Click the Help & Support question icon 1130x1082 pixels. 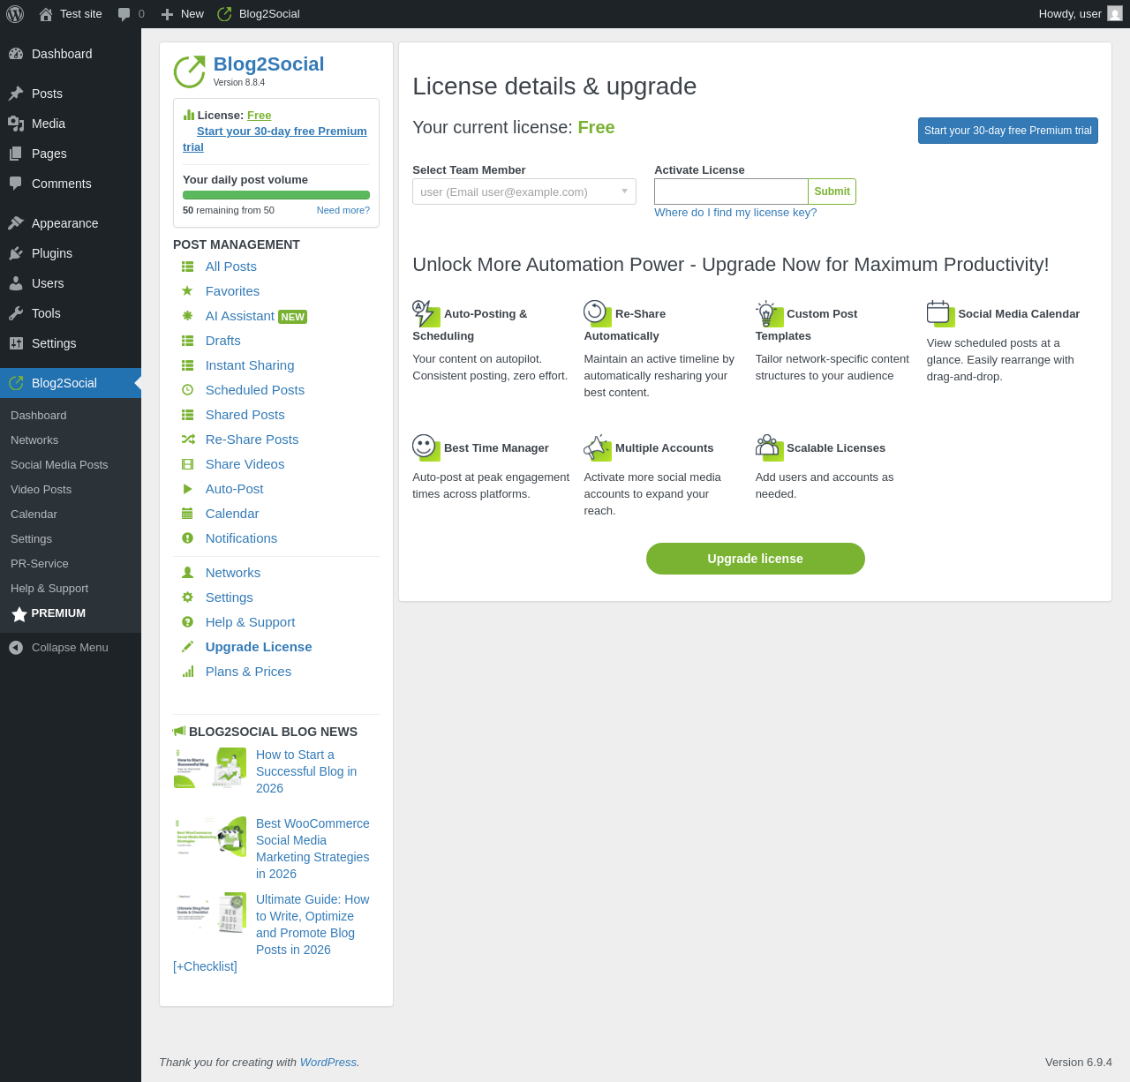coord(187,622)
